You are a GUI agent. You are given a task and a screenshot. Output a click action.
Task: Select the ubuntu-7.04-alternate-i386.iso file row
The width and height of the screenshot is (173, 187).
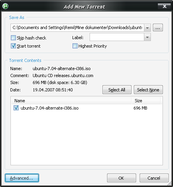86,108
